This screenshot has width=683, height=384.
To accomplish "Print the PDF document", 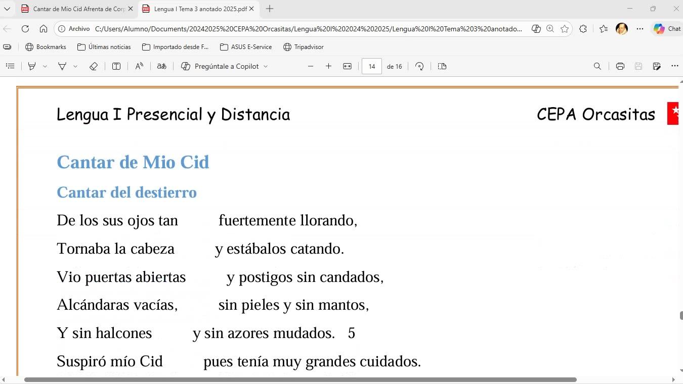I will coord(620,66).
